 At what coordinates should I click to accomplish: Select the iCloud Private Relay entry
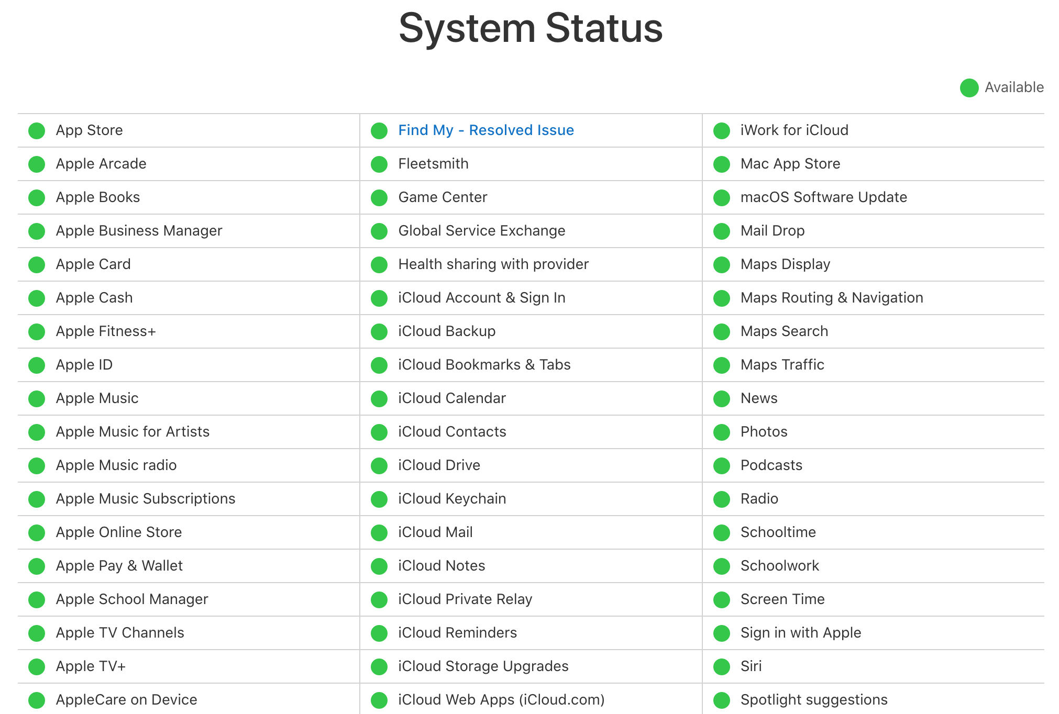click(465, 599)
